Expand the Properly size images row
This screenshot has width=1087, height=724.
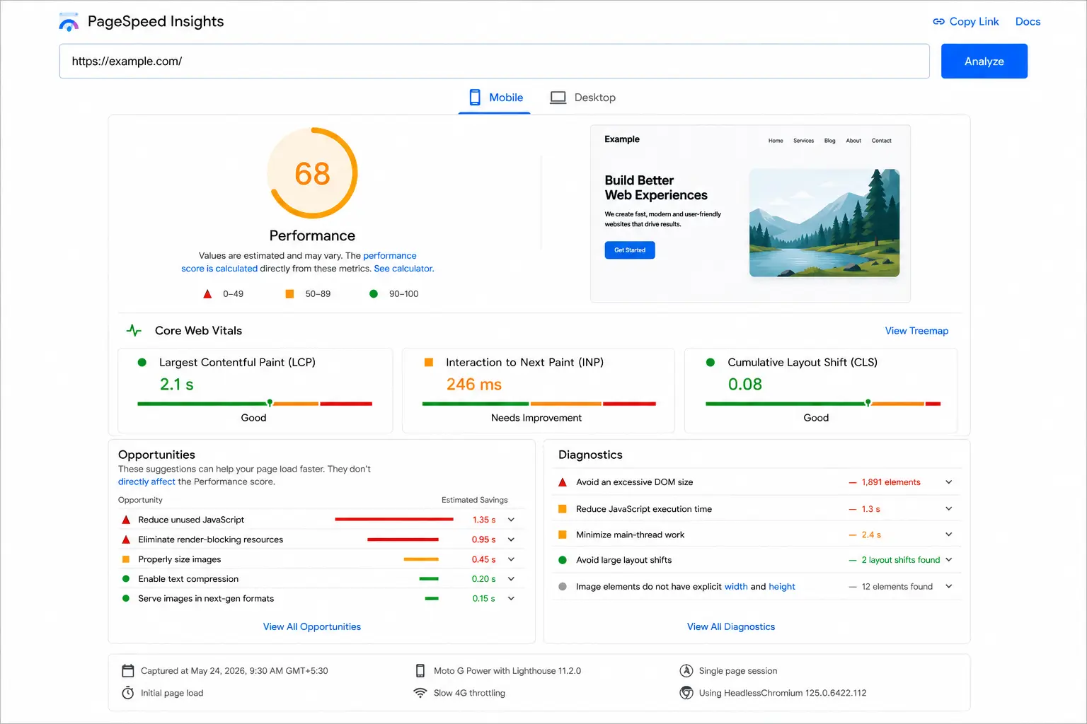pyautogui.click(x=511, y=559)
